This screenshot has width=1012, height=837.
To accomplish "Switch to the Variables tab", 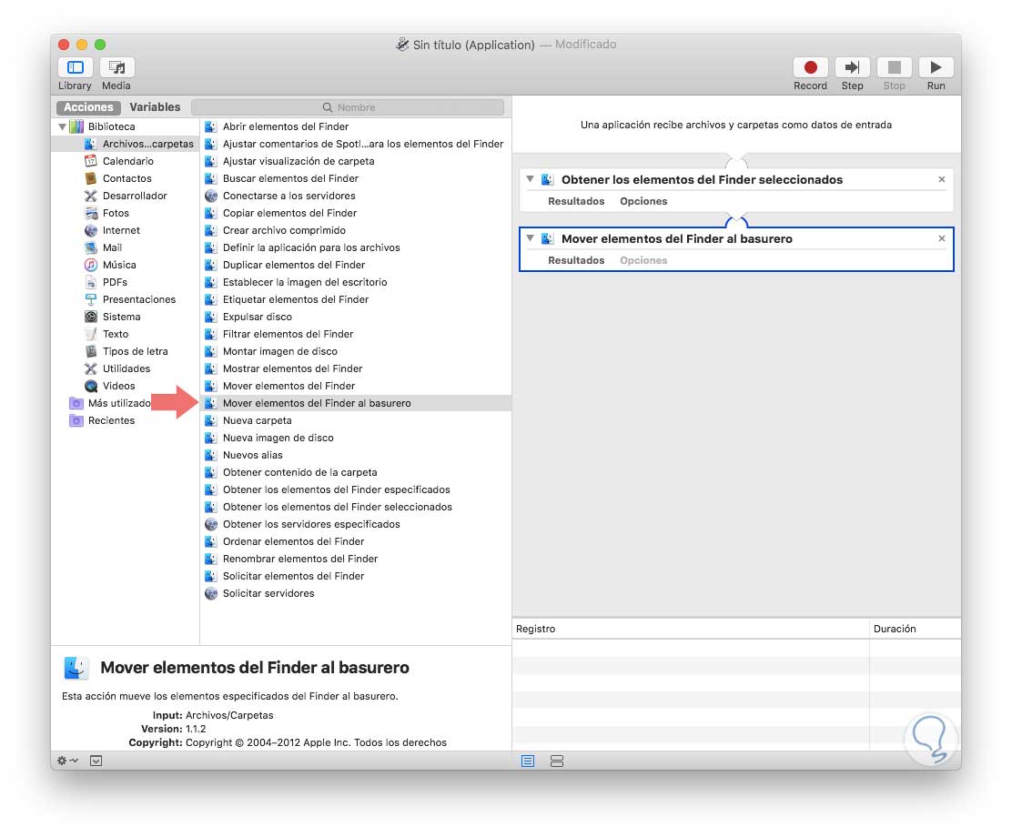I will [155, 107].
